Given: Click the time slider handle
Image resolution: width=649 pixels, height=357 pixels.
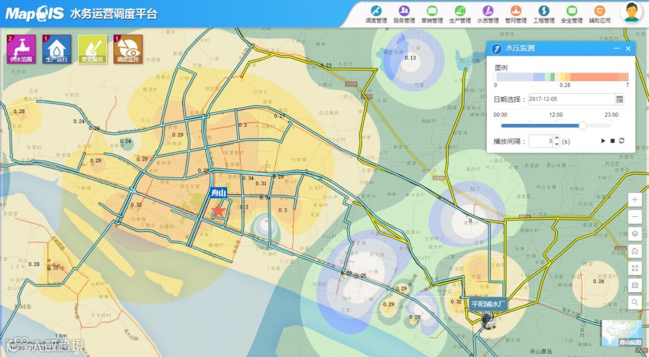Looking at the screenshot, I should pyautogui.click(x=582, y=126).
